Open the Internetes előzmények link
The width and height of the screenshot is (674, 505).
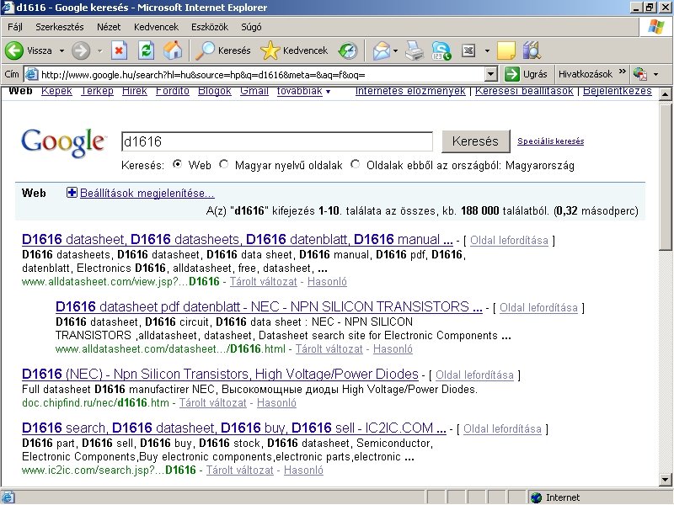(410, 91)
